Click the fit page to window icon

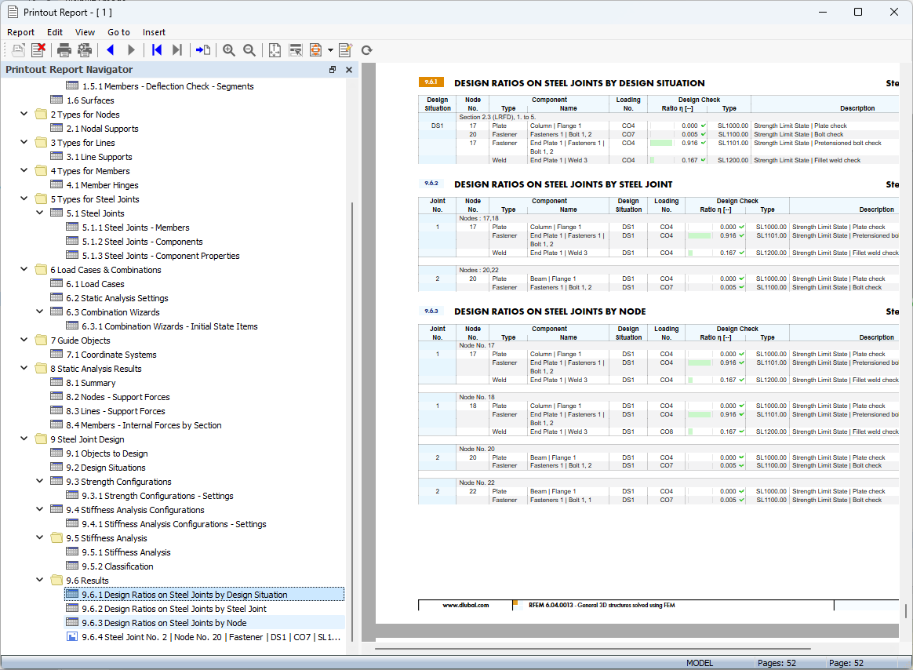275,49
